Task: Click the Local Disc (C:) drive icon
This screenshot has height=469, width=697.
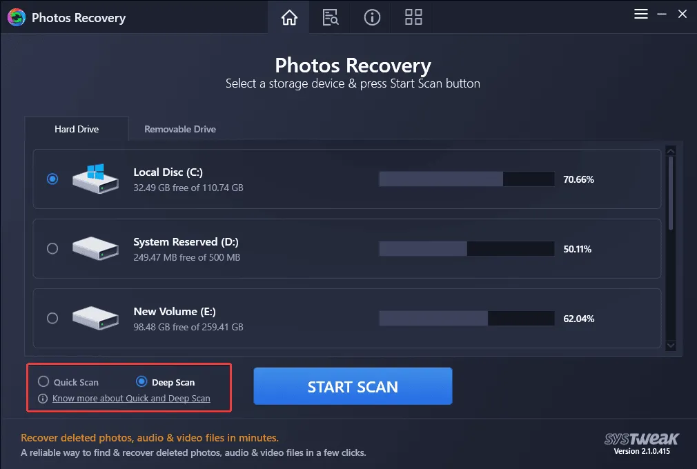Action: pyautogui.click(x=95, y=179)
